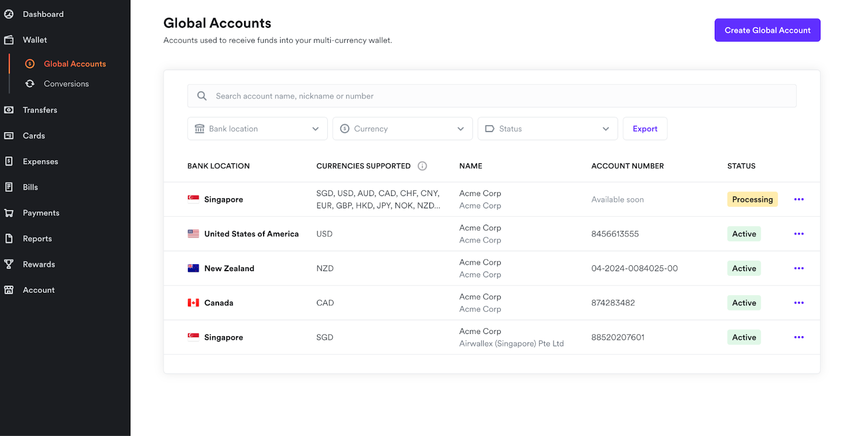847x436 pixels.
Task: Click the Conversions refresh-arrows icon
Action: 30,84
